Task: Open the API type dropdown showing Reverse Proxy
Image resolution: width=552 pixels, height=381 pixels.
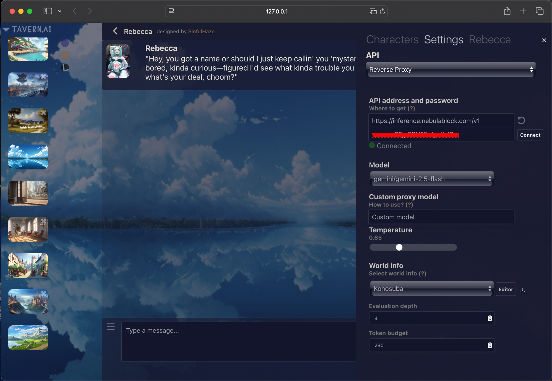Action: [450, 69]
